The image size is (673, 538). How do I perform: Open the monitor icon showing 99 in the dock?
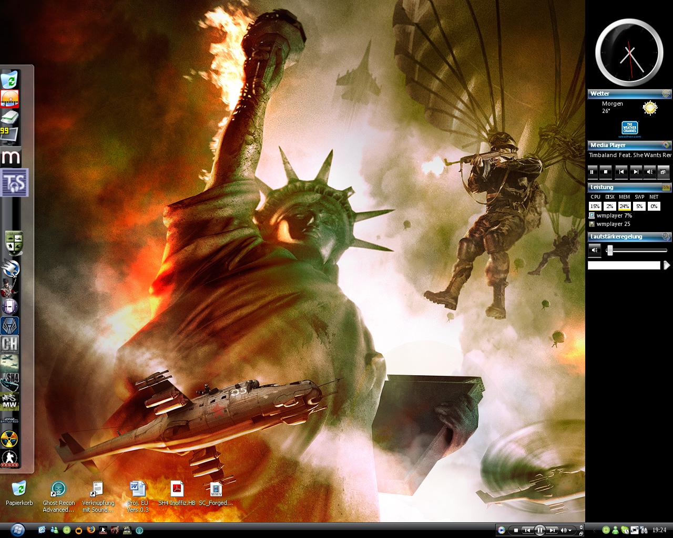pyautogui.click(x=9, y=136)
